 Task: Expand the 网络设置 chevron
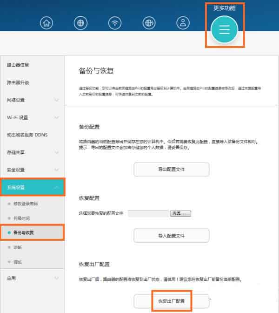point(57,100)
